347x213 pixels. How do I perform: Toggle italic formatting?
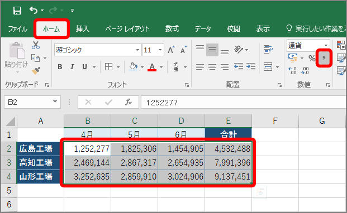[x=72, y=67]
